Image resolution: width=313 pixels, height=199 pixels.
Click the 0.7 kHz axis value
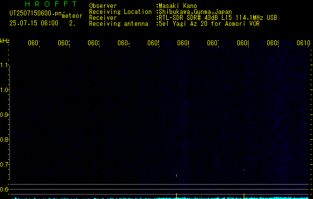(4, 164)
